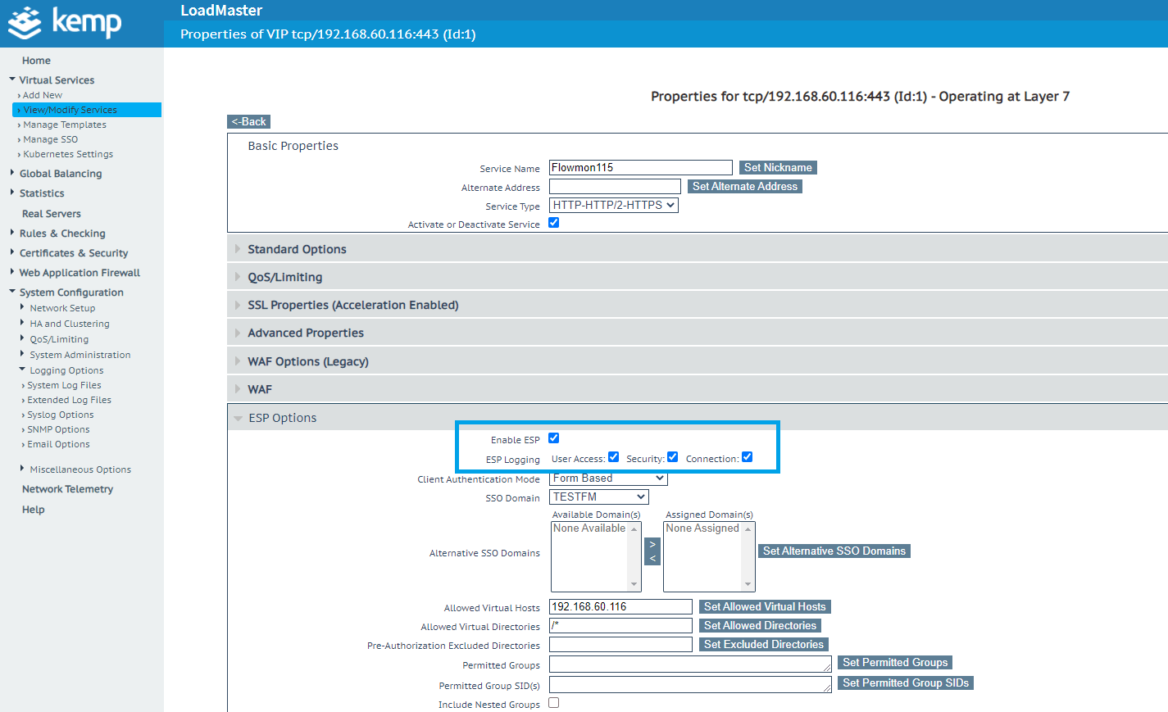Open Manage Templates in sidebar

point(65,125)
